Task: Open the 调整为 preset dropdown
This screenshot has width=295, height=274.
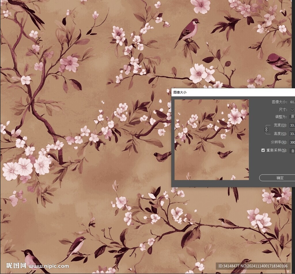Action: [x=292, y=117]
